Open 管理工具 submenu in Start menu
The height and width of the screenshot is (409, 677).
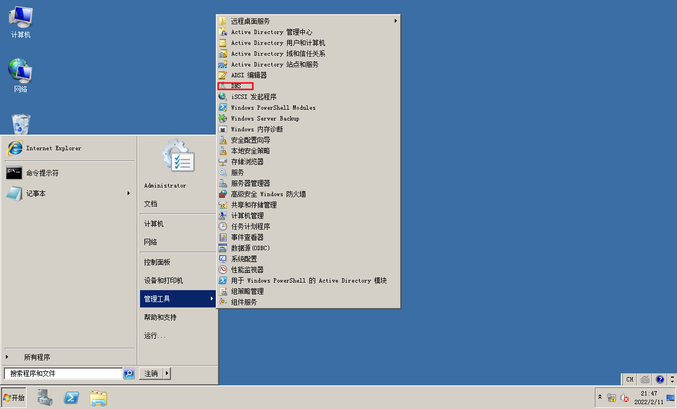pos(178,299)
